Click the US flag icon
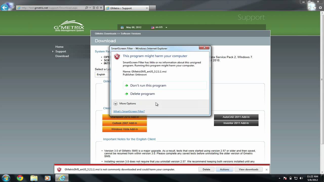Viewport: 324px width, 182px height. (153, 27)
